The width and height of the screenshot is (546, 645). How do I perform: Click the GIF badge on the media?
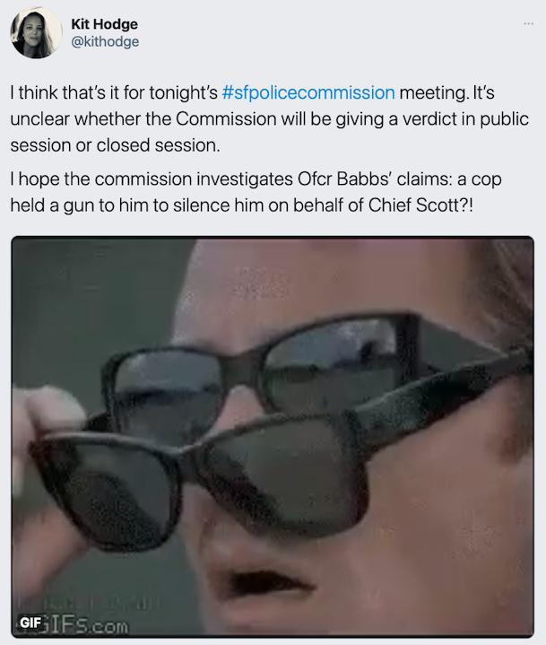pos(30,623)
